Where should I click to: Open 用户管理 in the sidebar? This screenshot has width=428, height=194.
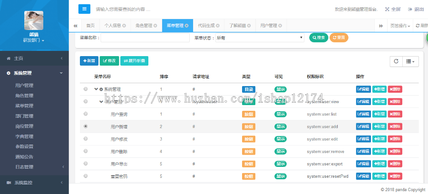click(24, 86)
